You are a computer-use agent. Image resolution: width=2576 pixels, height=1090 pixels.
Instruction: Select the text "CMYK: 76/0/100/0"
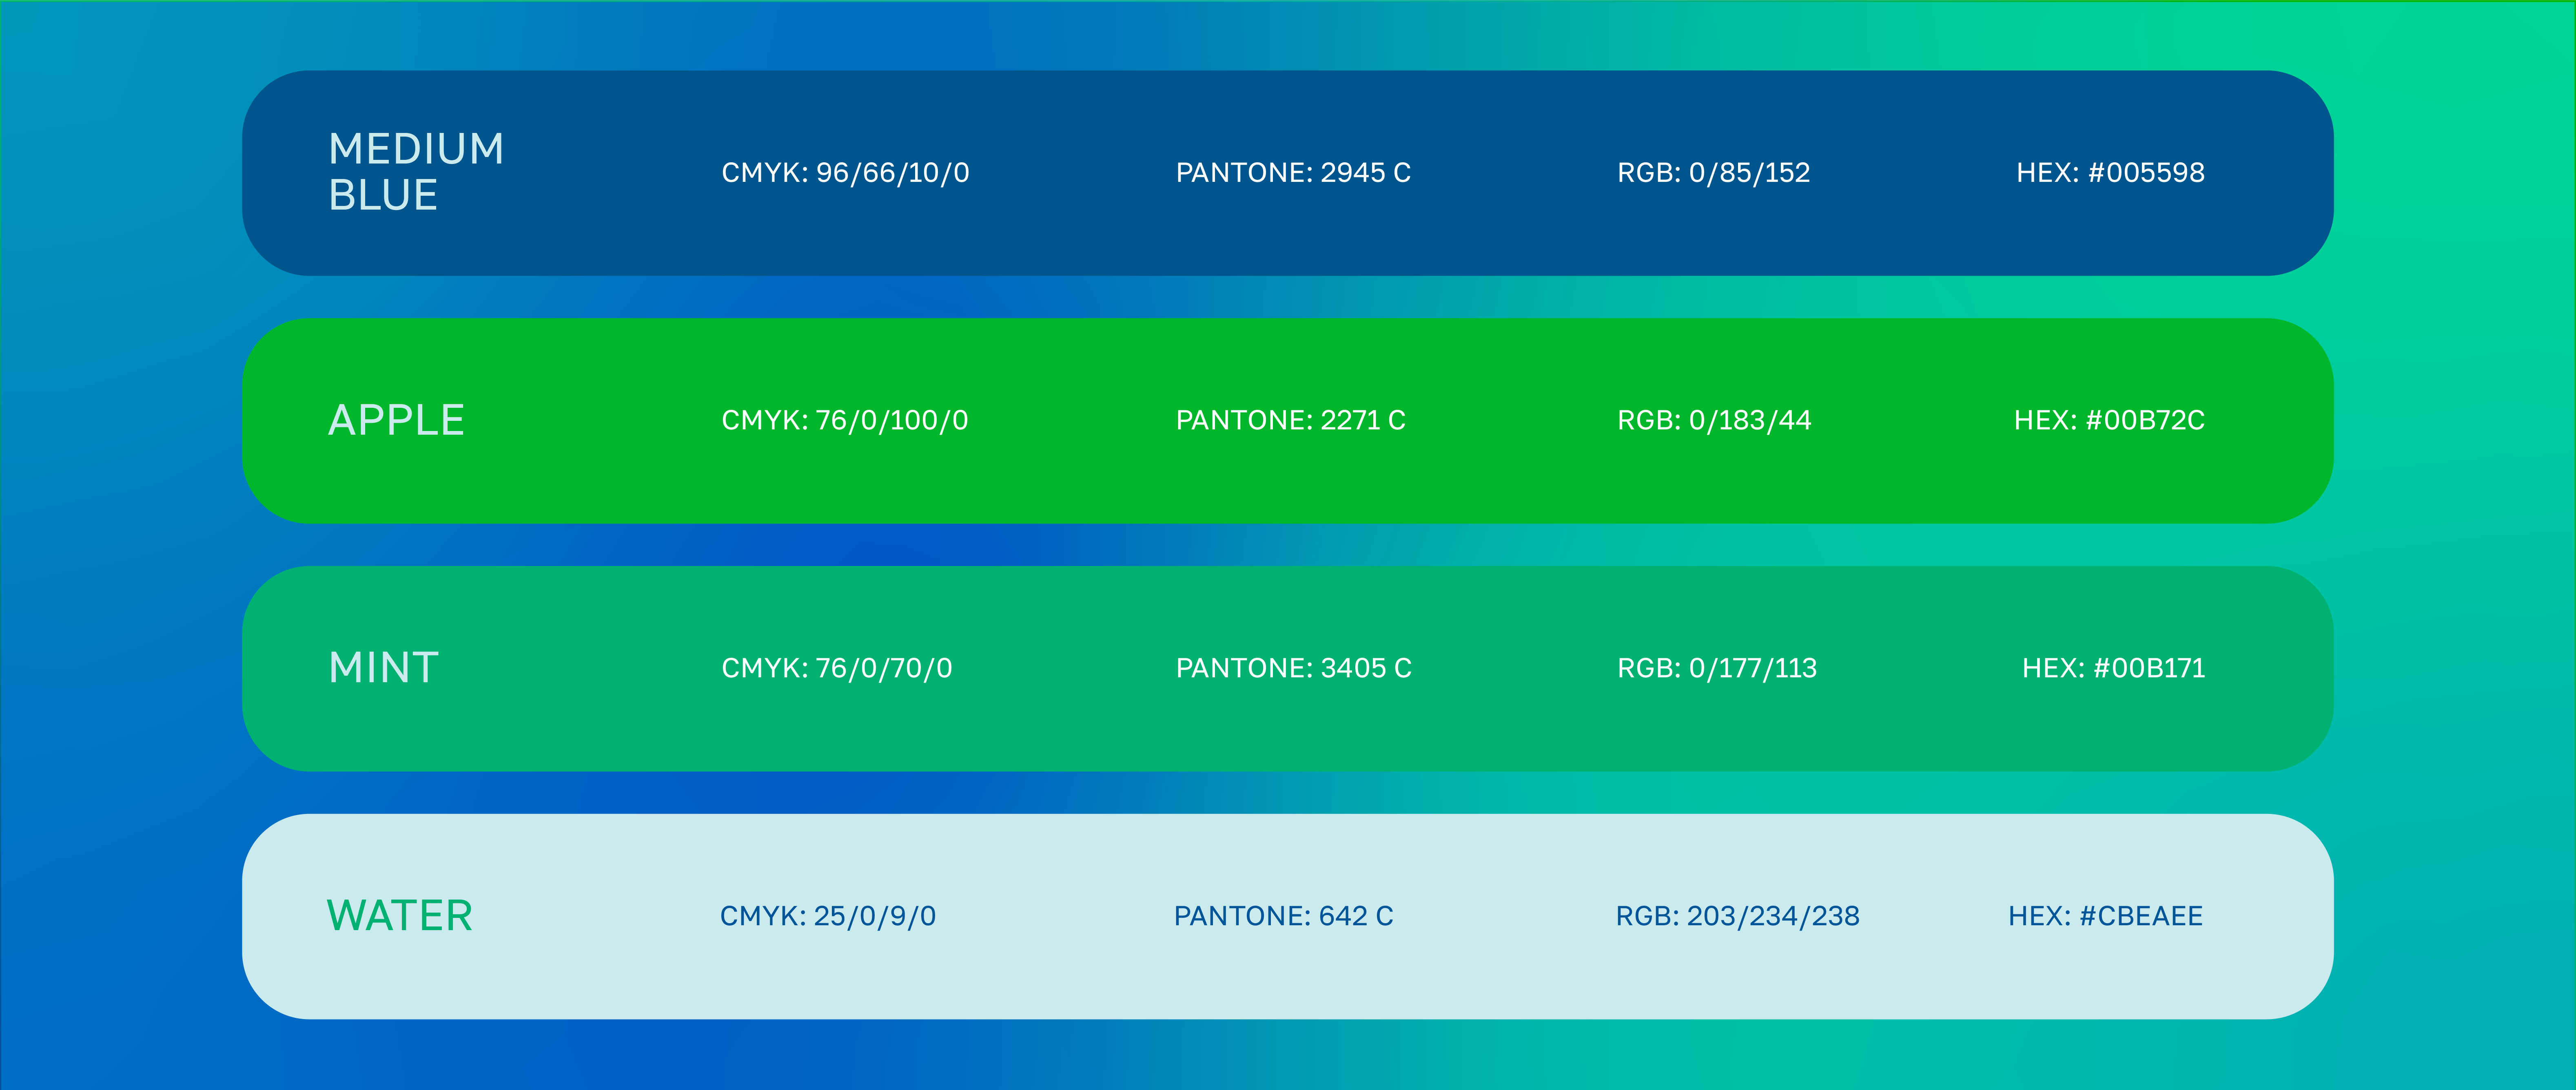coord(845,420)
